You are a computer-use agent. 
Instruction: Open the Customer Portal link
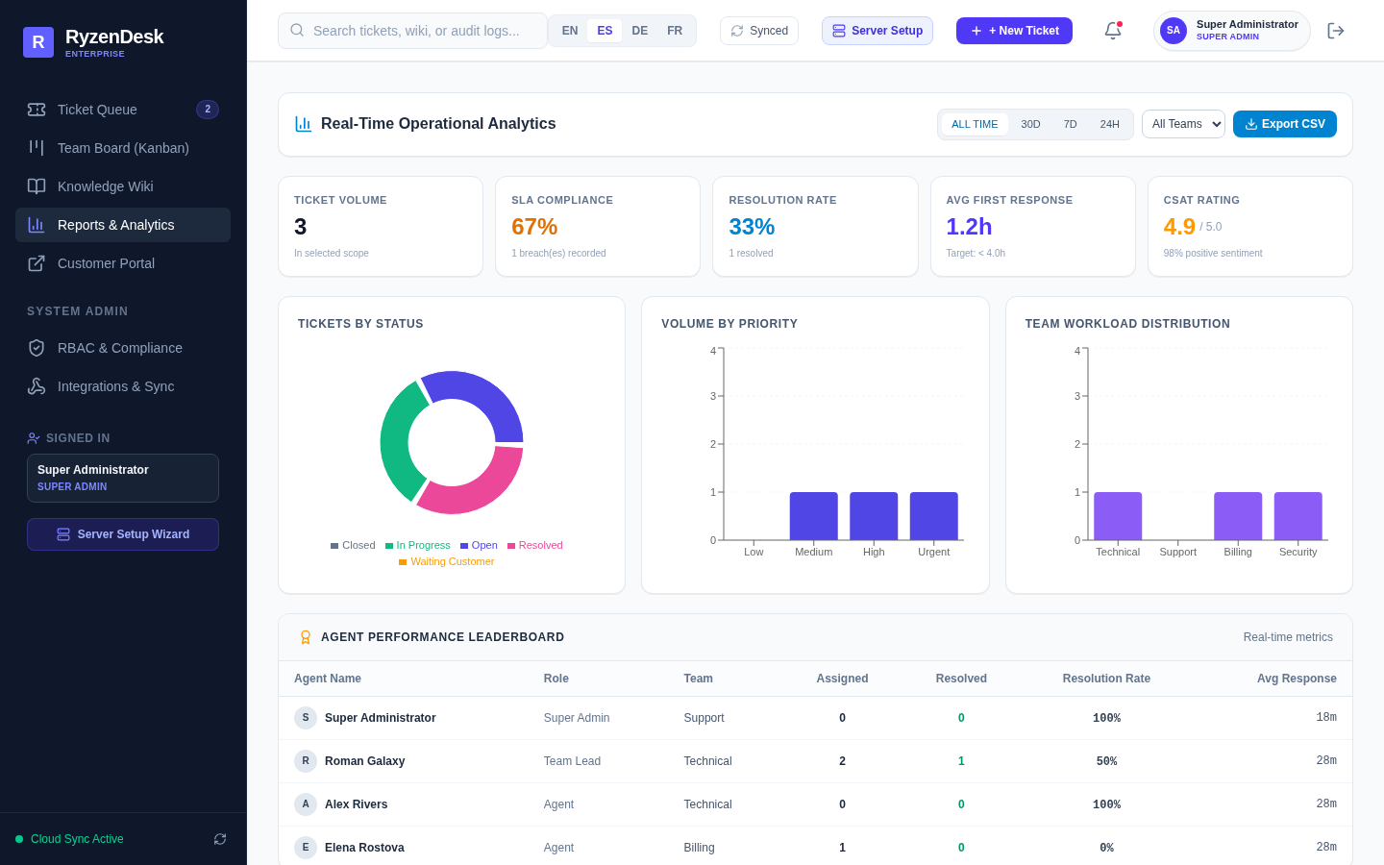point(123,263)
